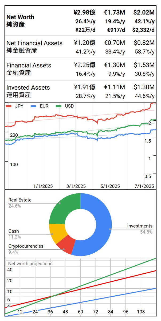Choose the Invested Assets row label
This screenshot has width=161, height=321.
pyautogui.click(x=28, y=91)
